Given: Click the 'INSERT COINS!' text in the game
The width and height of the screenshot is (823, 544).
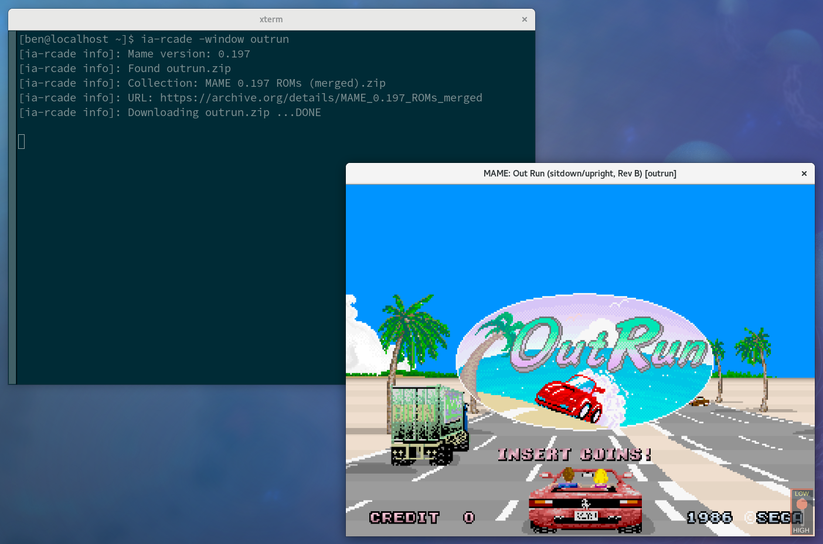Looking at the screenshot, I should 574,454.
